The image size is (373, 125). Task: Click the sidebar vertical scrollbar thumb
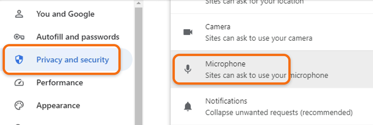pos(139,66)
